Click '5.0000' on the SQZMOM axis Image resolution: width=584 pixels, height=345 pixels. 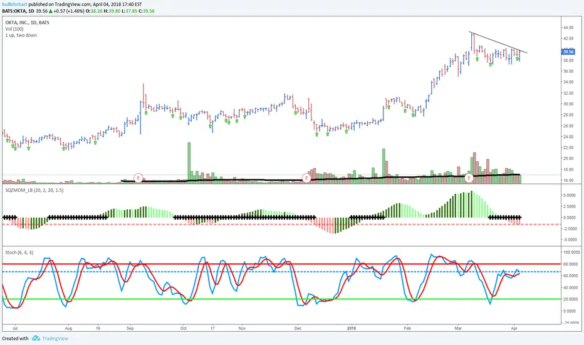click(x=570, y=196)
